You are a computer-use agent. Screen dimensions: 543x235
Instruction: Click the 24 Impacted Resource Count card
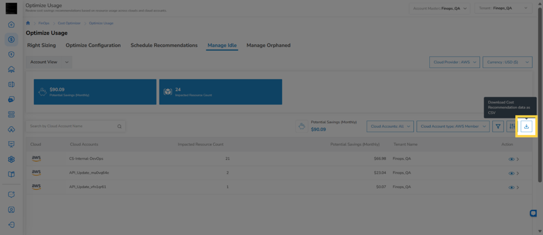tap(221, 92)
